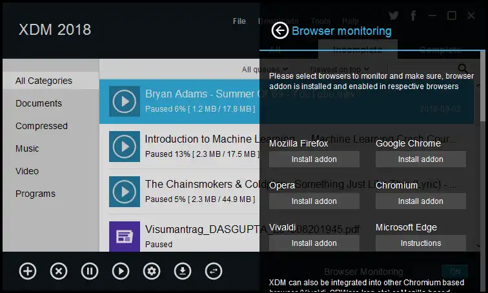Install addon for Chromium
Image resolution: width=488 pixels, height=293 pixels.
click(x=420, y=201)
